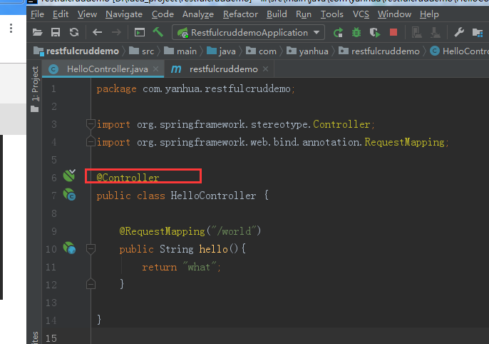
Task: Click the method end fold marker on line 12
Action: point(91,284)
